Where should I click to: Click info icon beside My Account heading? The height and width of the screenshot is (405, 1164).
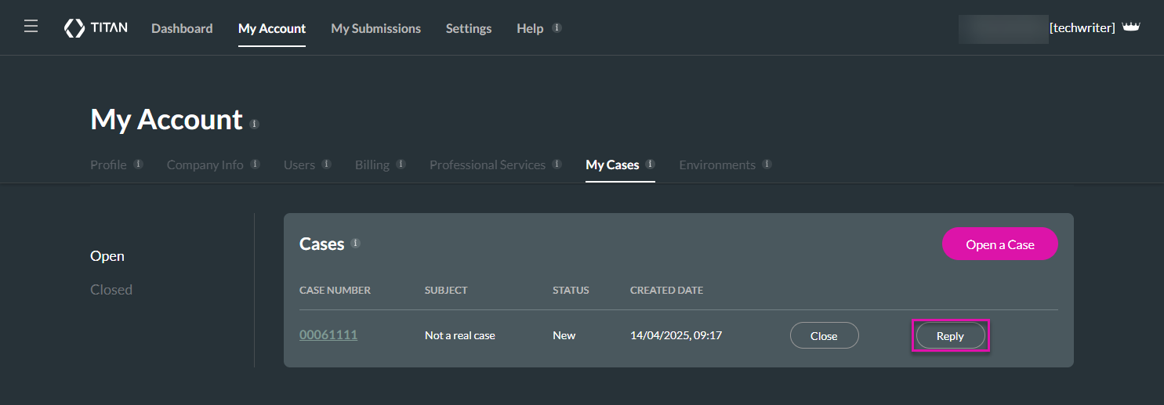click(x=254, y=124)
